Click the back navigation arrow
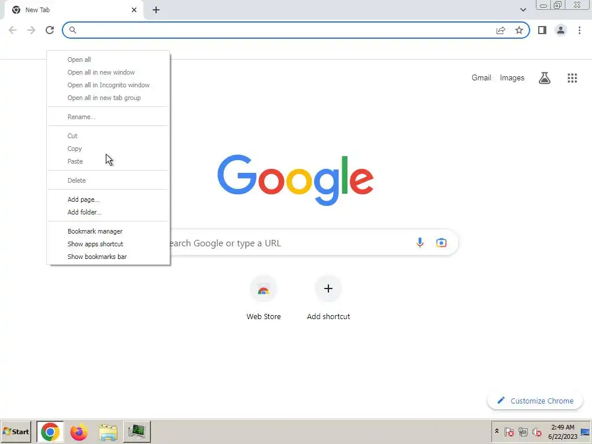592x444 pixels. pos(13,30)
